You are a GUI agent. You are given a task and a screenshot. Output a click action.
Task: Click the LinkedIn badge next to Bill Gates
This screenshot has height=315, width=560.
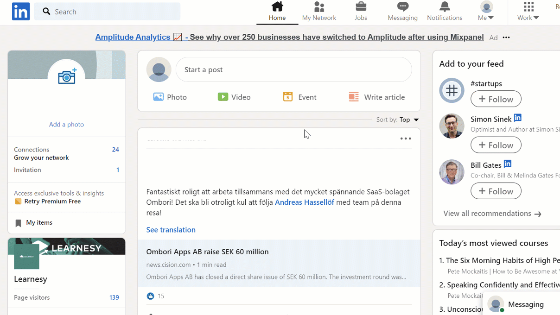(508, 164)
